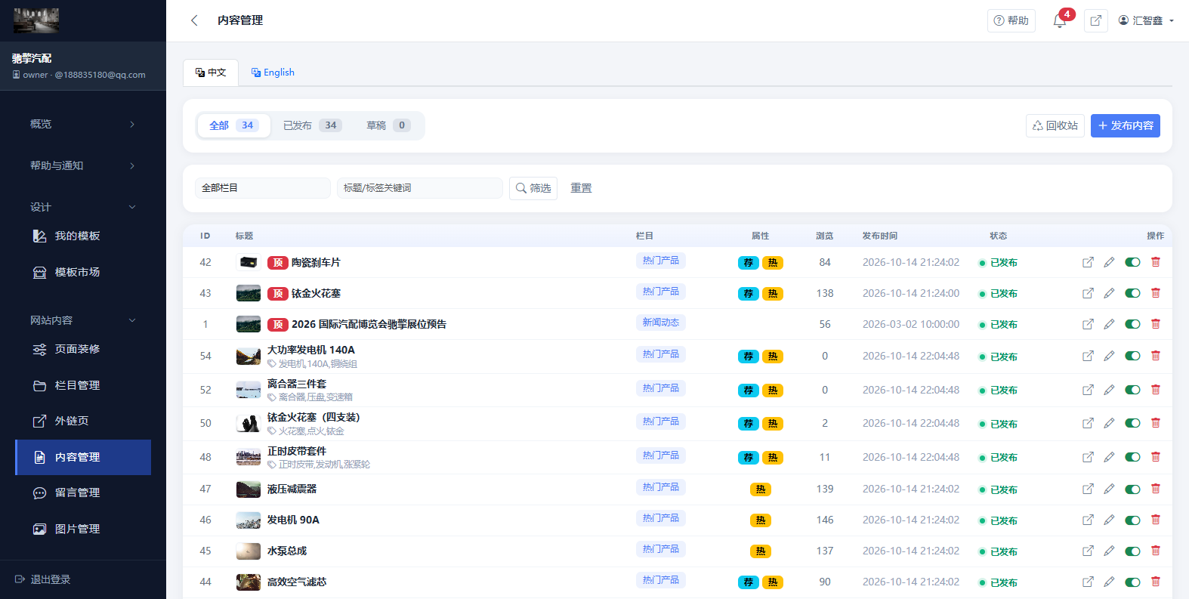Open the 汇智鑫 user account menu
Viewport: 1189px width, 599px height.
coord(1146,20)
